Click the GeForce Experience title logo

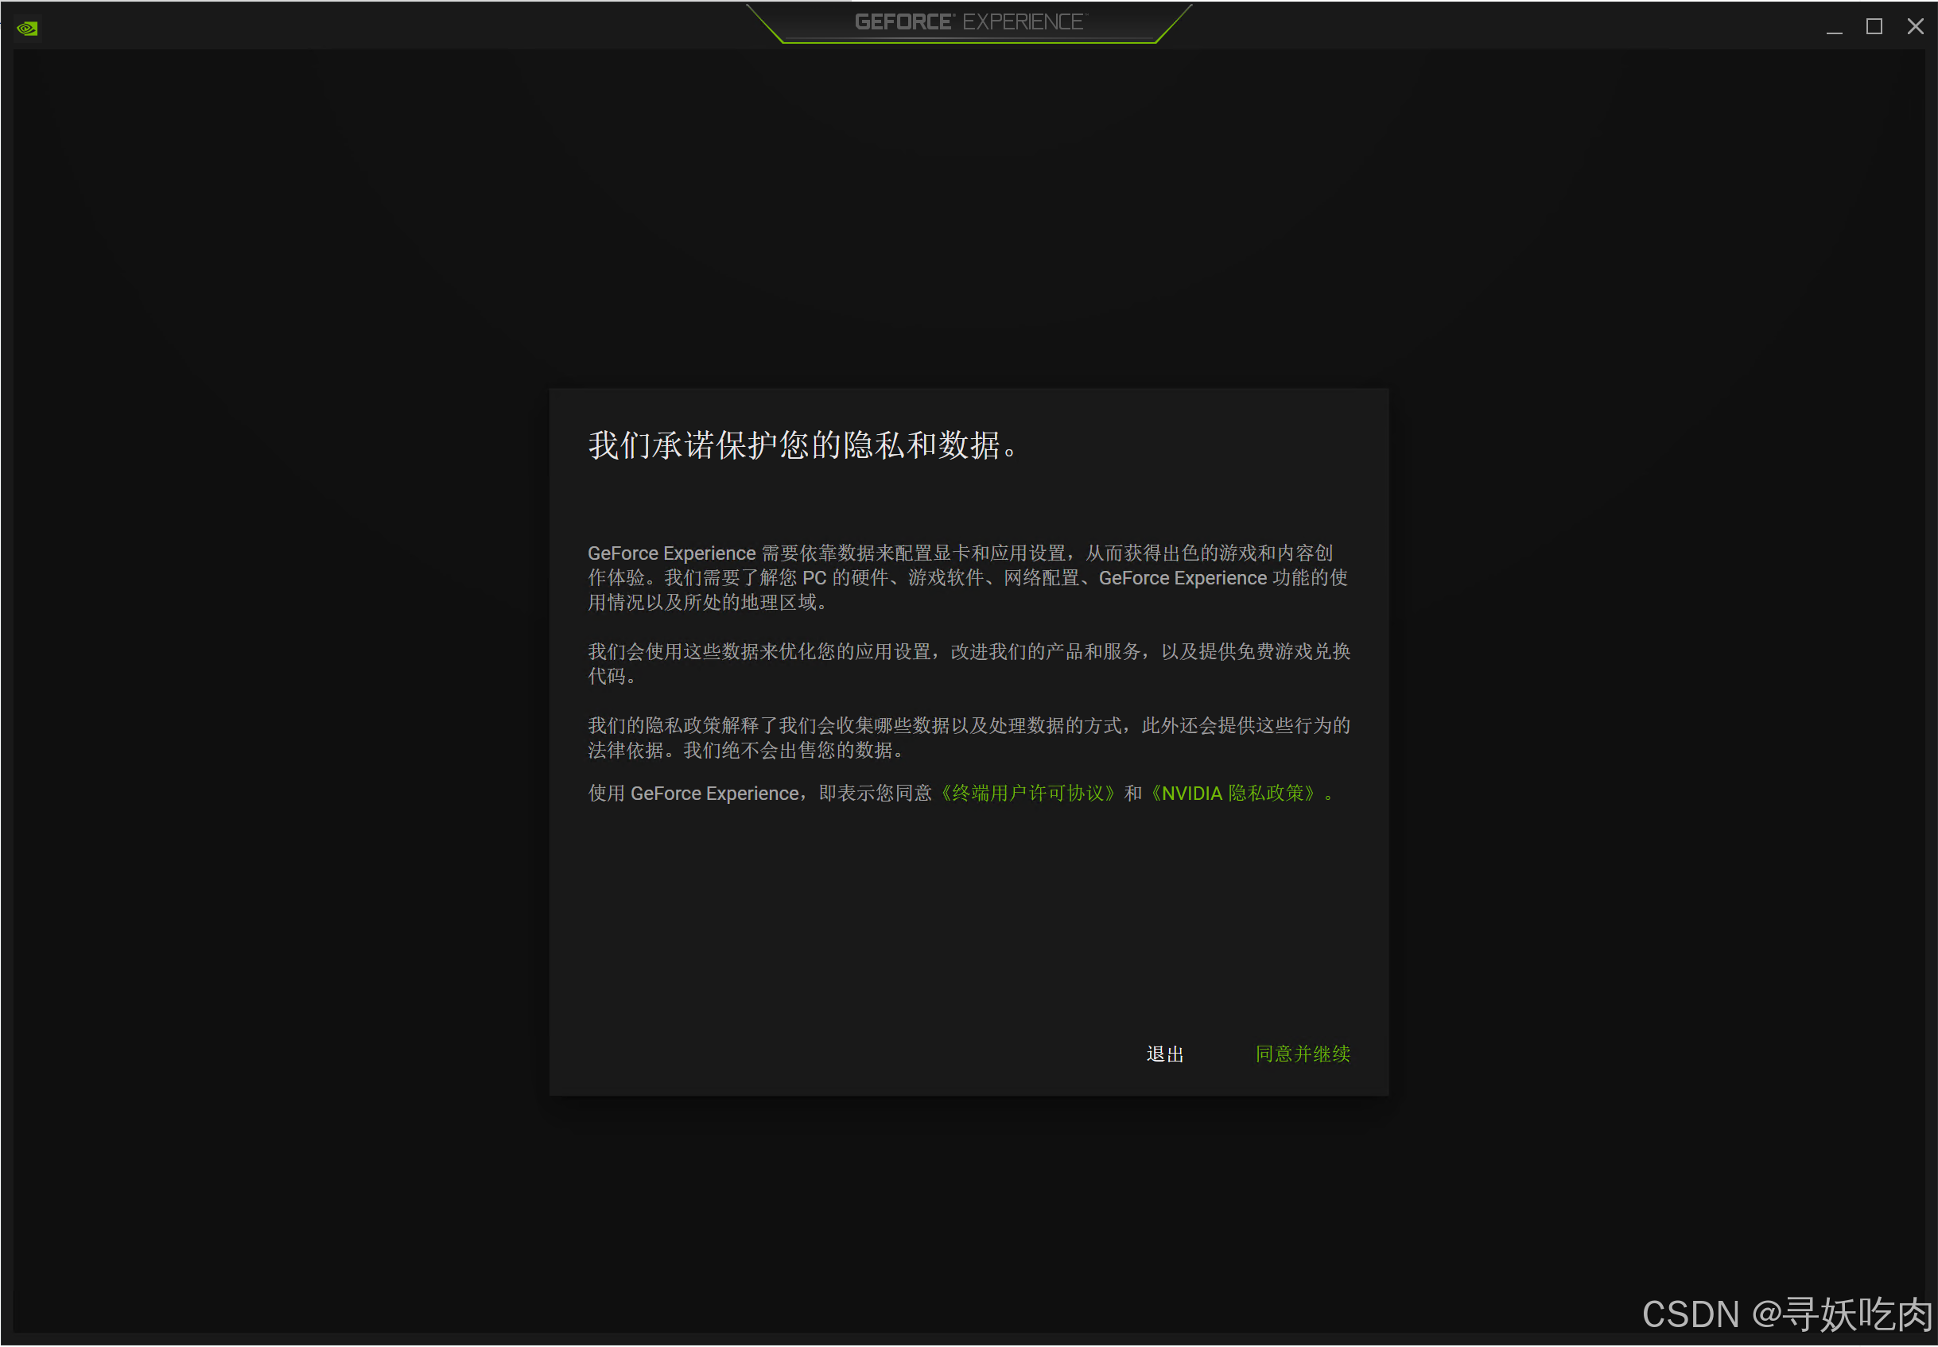(x=969, y=22)
